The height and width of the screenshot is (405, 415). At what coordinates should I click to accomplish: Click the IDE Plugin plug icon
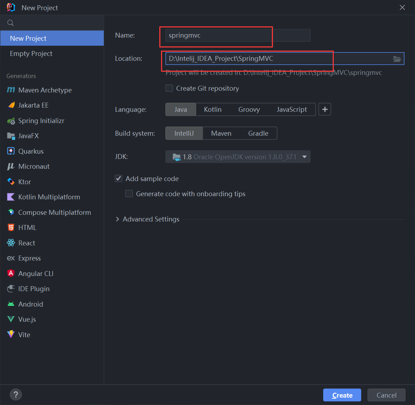(11, 289)
